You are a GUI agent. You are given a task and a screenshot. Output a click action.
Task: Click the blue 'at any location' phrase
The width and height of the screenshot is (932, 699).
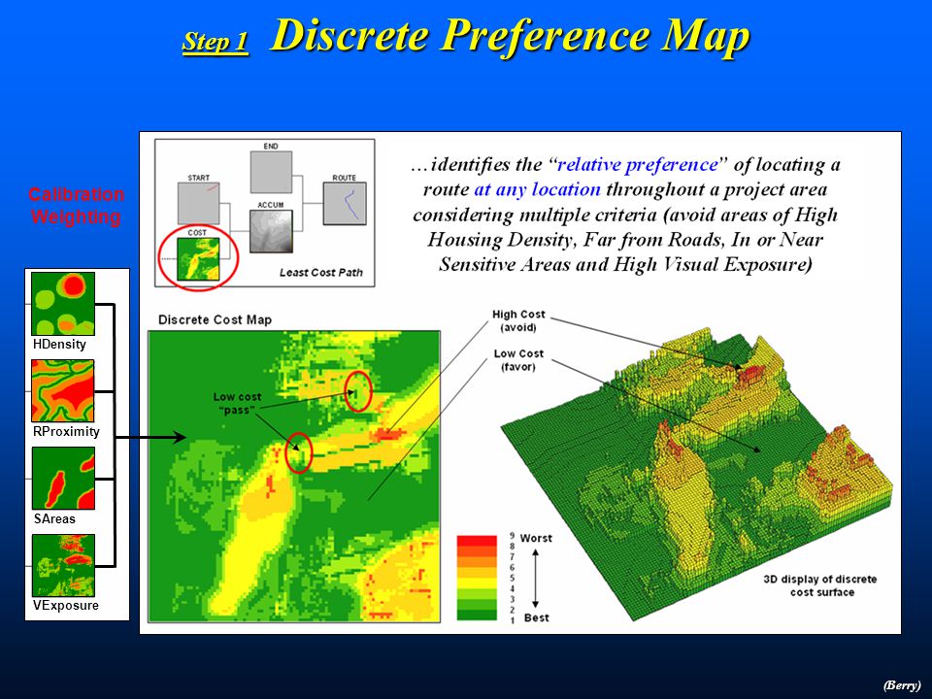(537, 189)
